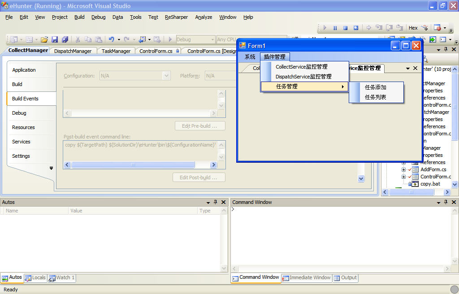Switch to the Watch 1 tab
Image resolution: width=459 pixels, height=294 pixels.
point(62,277)
